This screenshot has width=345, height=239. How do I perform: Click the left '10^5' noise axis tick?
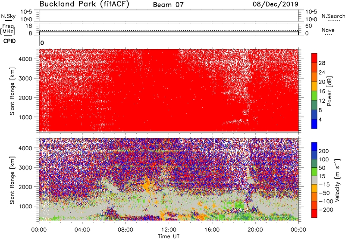(x=26, y=12)
